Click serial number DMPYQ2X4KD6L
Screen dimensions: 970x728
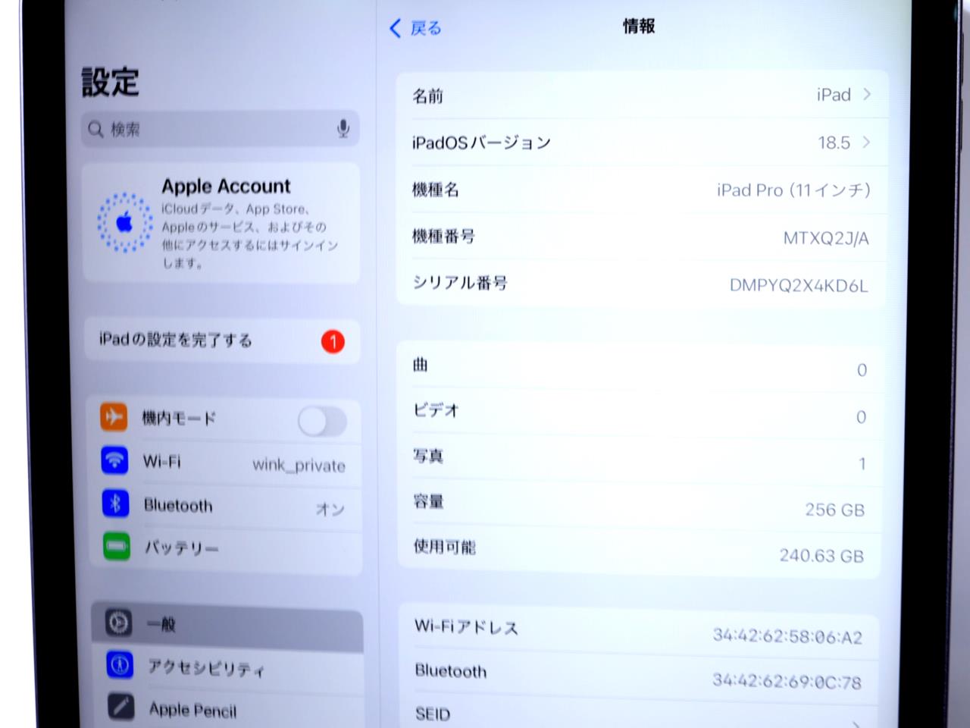pyautogui.click(x=799, y=286)
